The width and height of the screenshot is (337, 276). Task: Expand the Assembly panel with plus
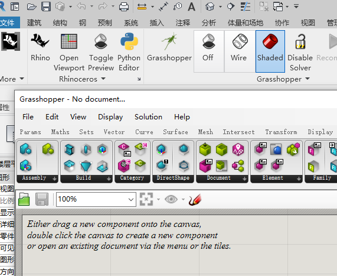54,178
